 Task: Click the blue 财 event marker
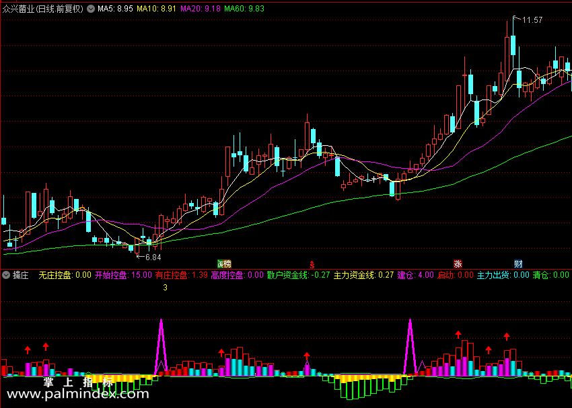(x=518, y=263)
